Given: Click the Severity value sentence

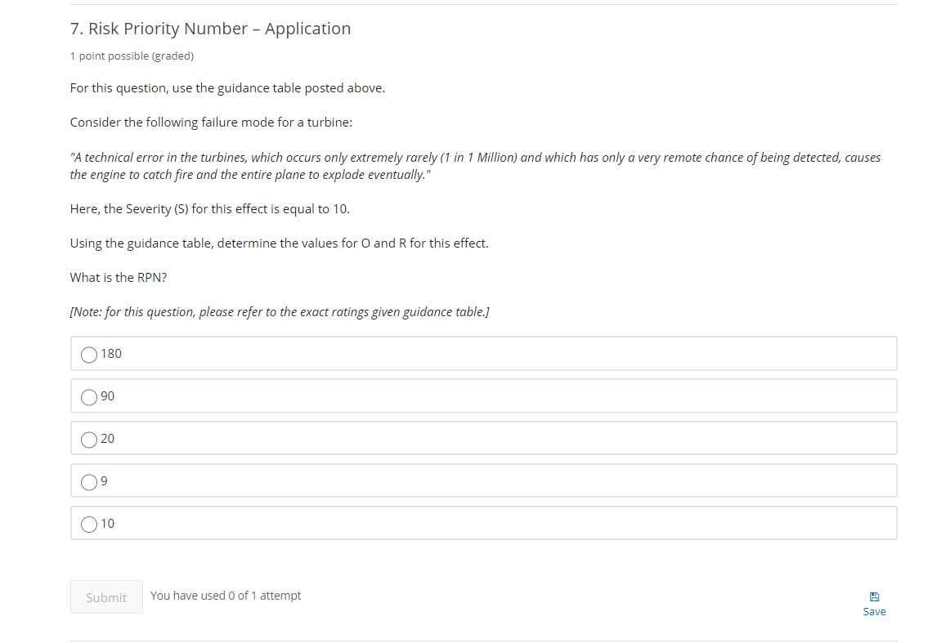Looking at the screenshot, I should pyautogui.click(x=209, y=208).
